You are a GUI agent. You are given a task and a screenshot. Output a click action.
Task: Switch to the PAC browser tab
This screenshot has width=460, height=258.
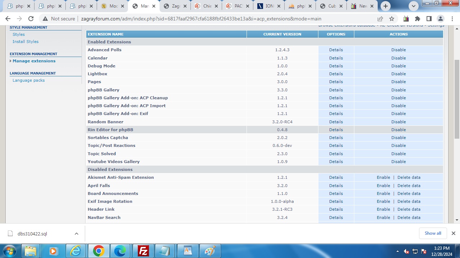[238, 6]
